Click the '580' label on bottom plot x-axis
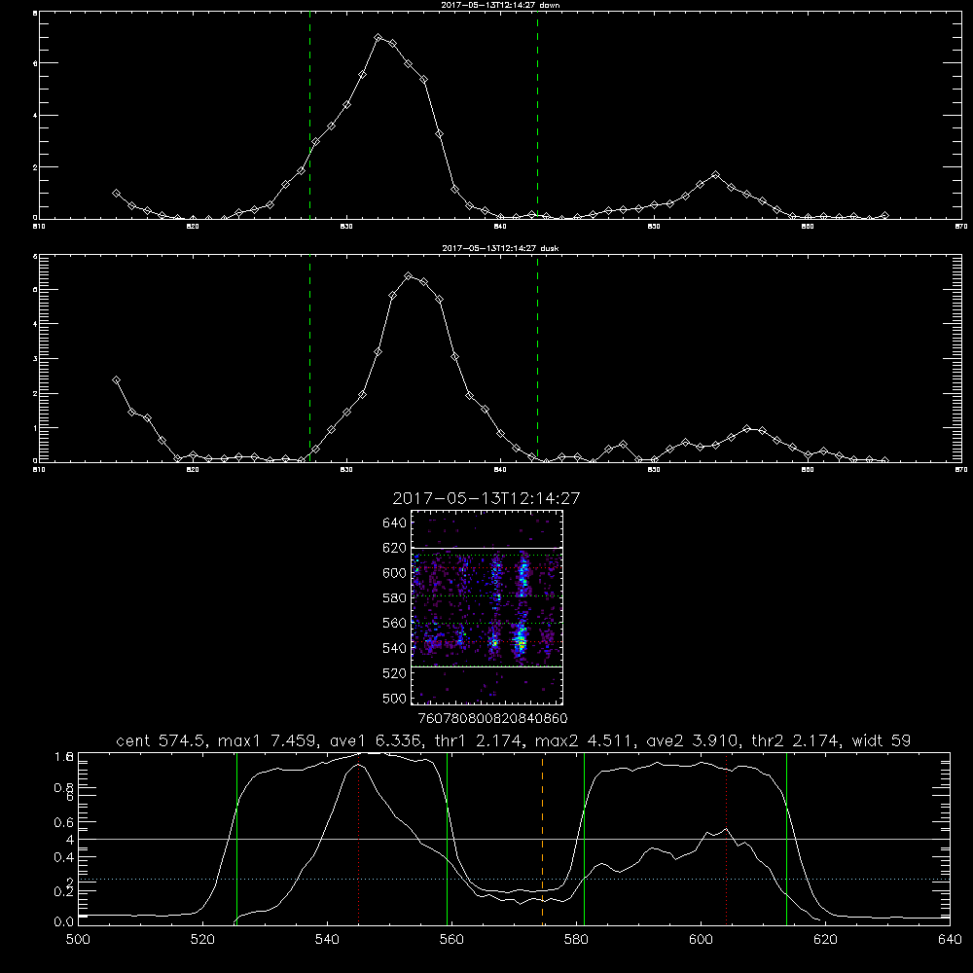The image size is (973, 973). point(576,940)
